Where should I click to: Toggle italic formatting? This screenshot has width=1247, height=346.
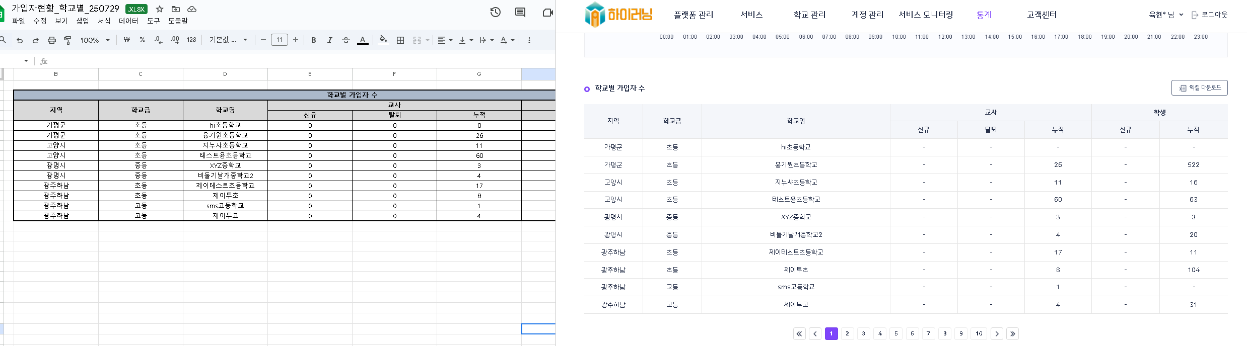(x=329, y=40)
